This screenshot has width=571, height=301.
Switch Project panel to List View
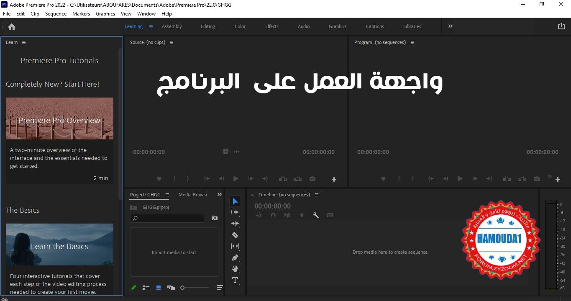[x=146, y=288]
